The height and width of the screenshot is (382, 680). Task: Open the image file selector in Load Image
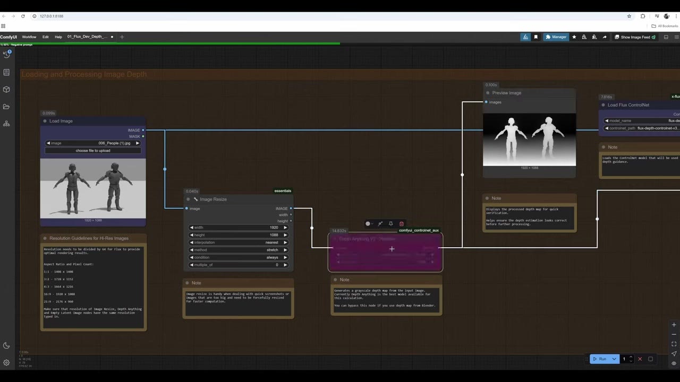point(93,143)
